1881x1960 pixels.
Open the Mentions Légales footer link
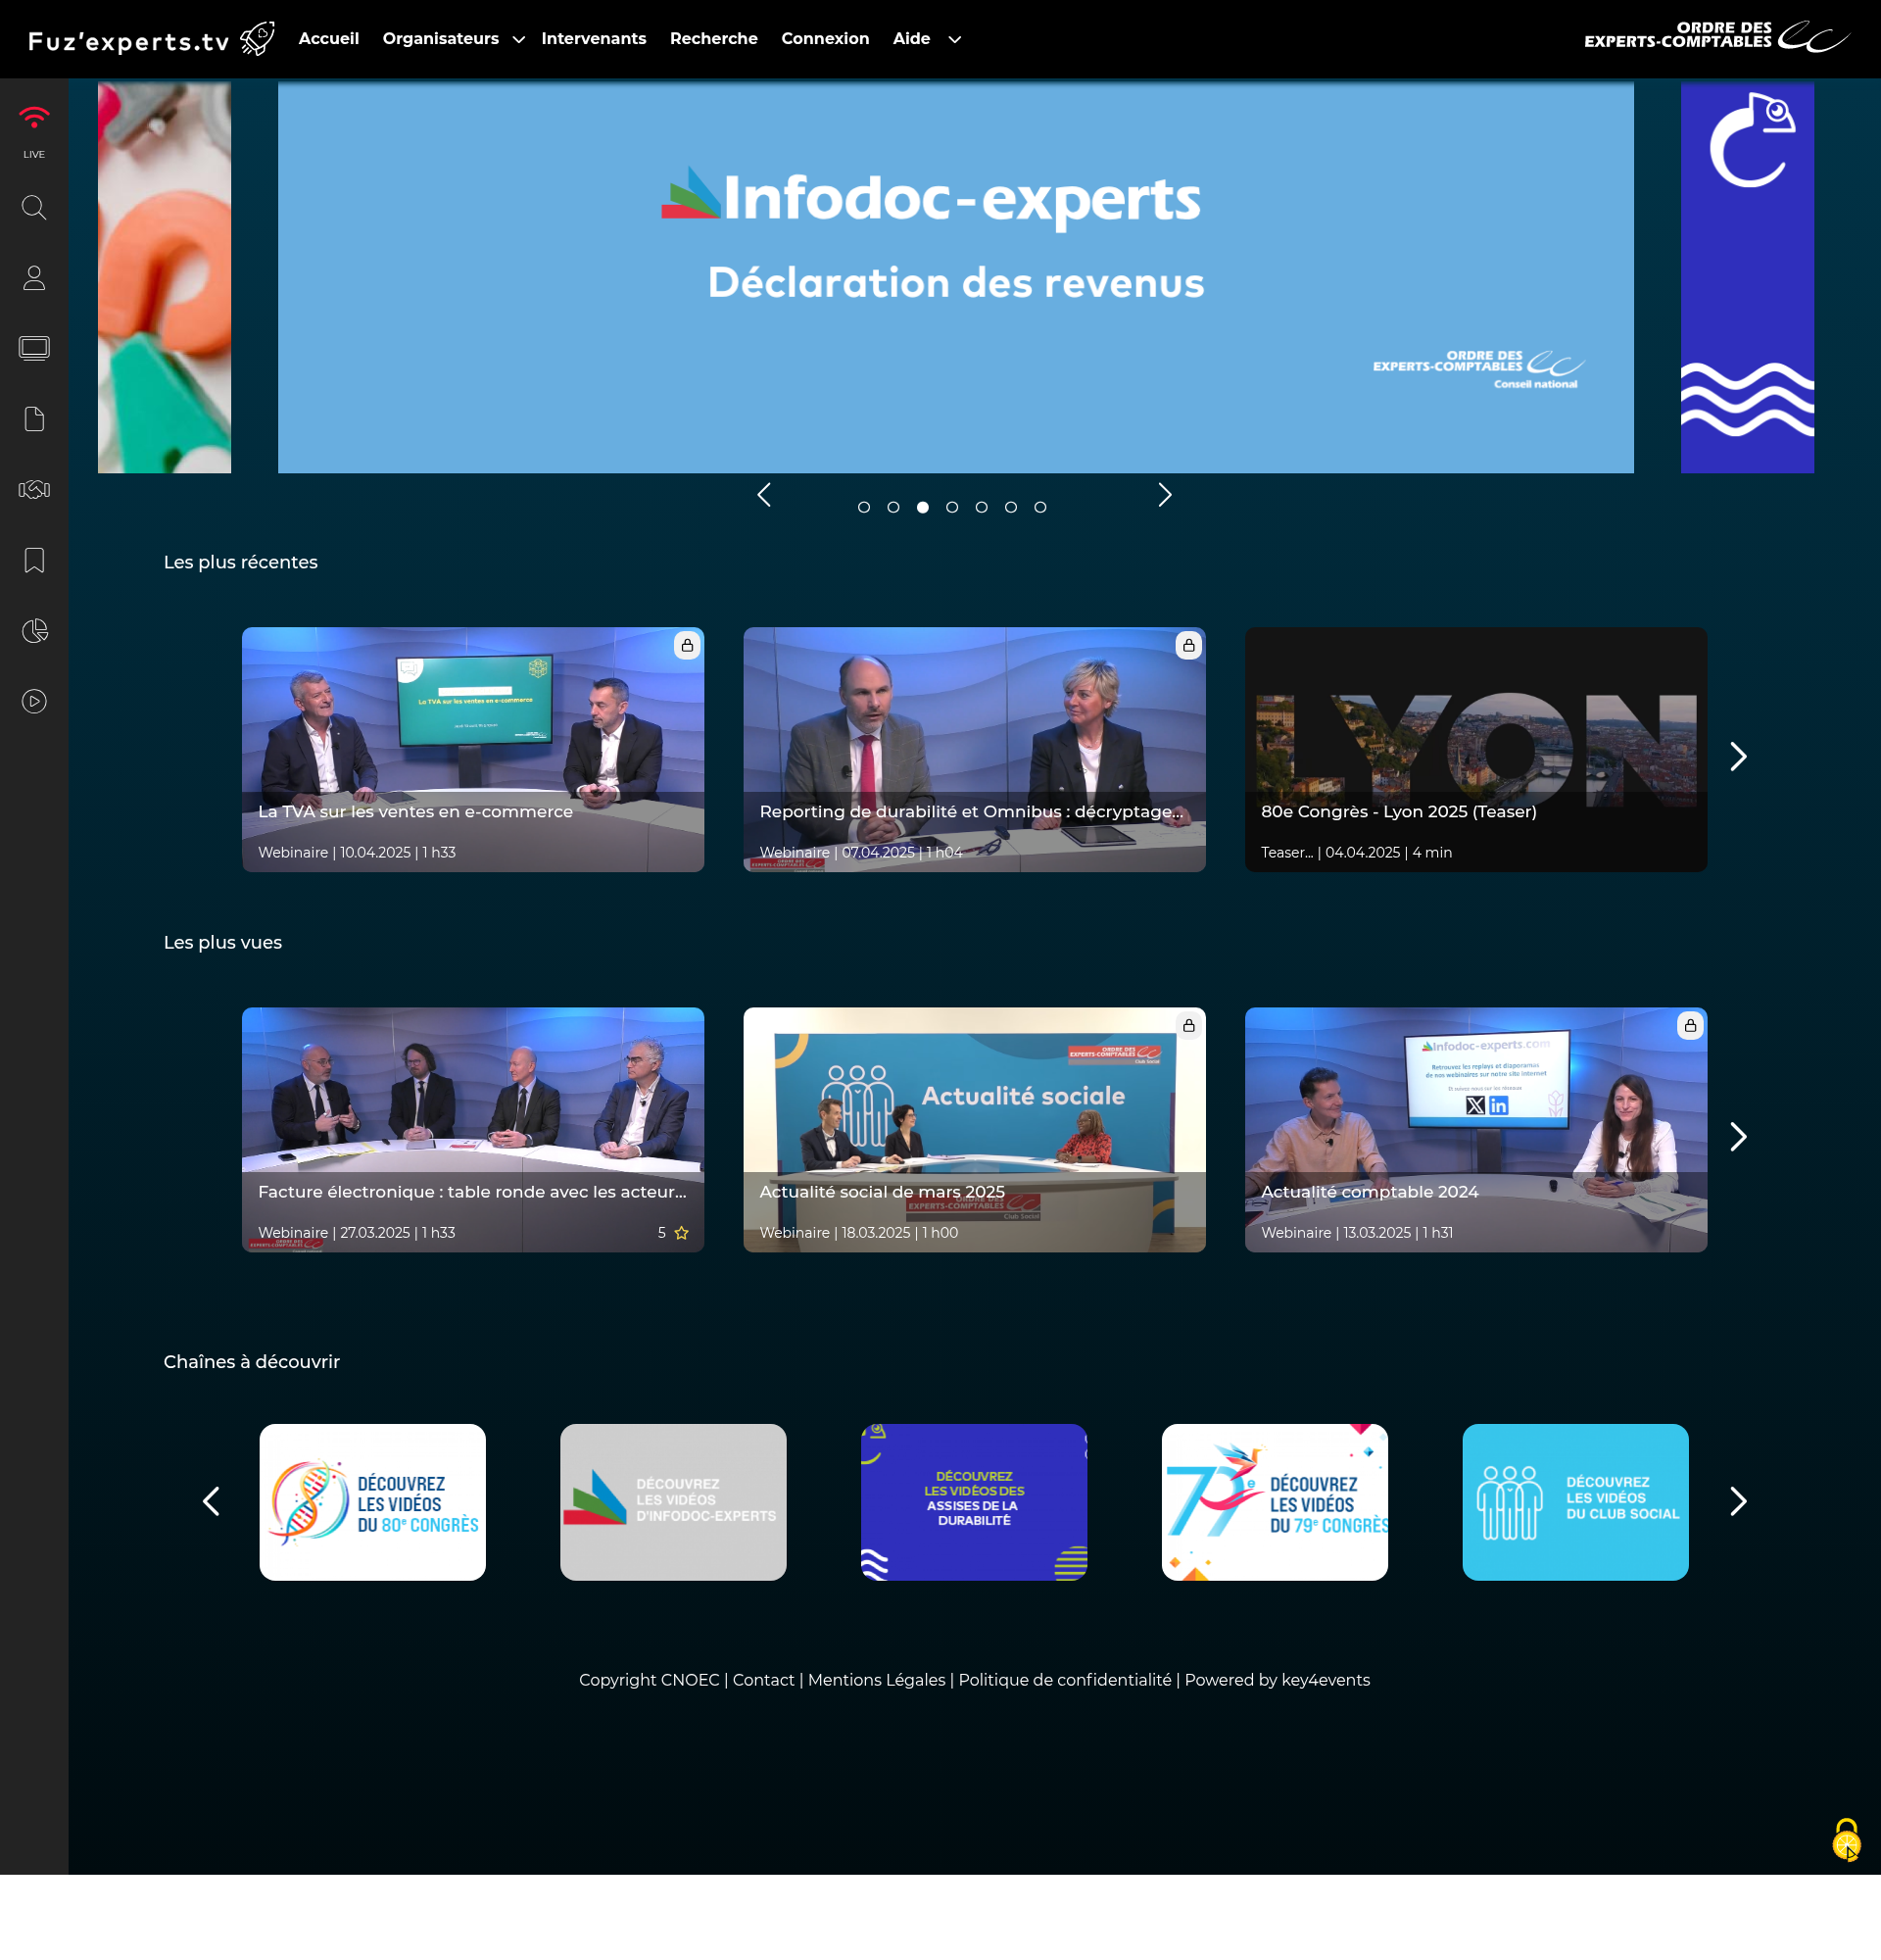(877, 1680)
